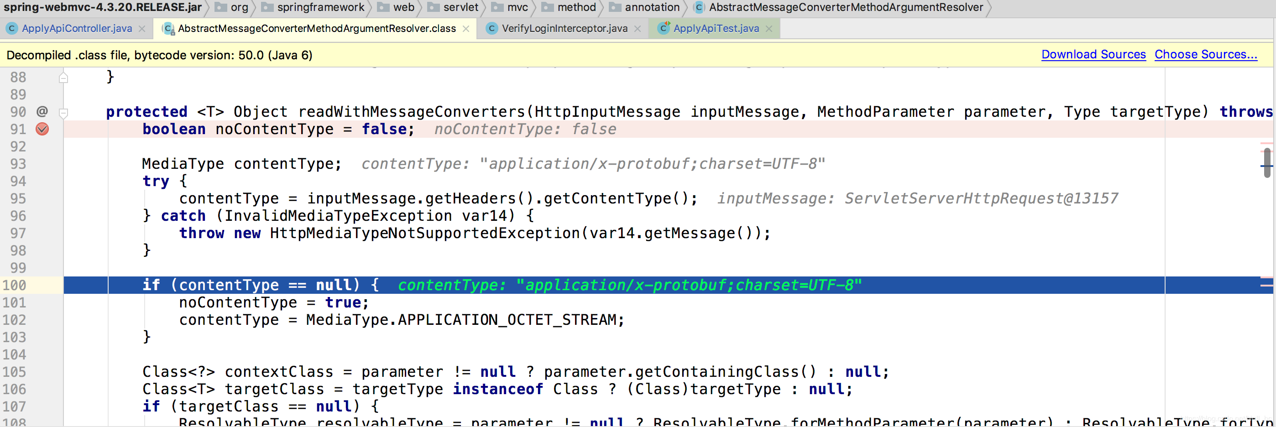The width and height of the screenshot is (1276, 427).
Task: Click the Choose Sources... link
Action: point(1206,54)
